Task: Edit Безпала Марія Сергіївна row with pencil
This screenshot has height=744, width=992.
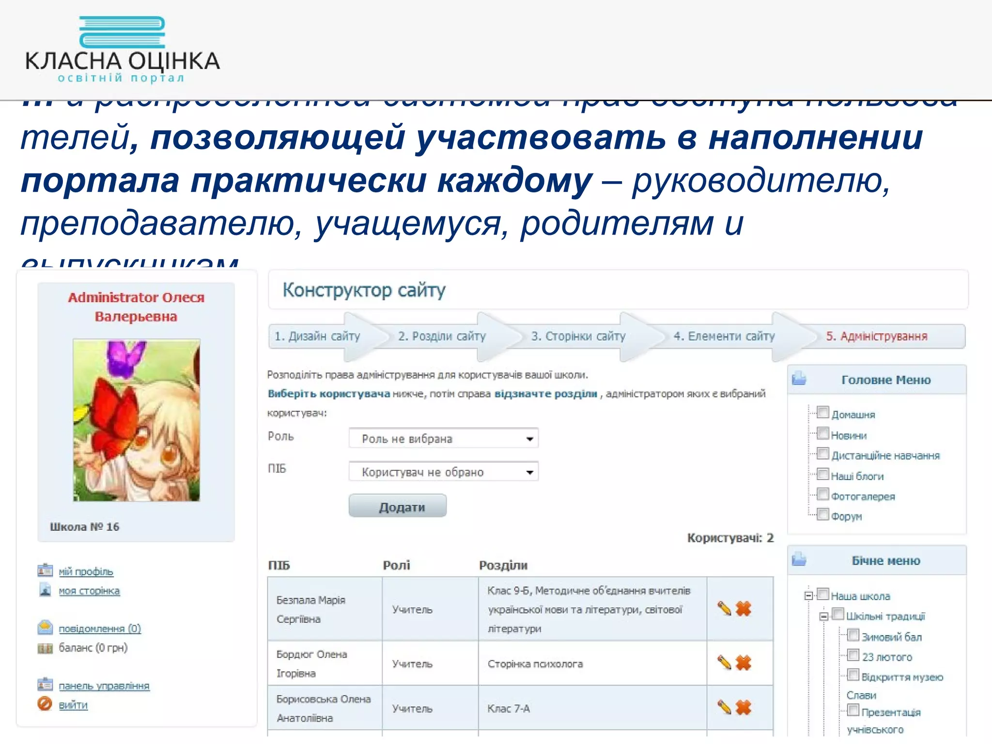Action: tap(724, 608)
